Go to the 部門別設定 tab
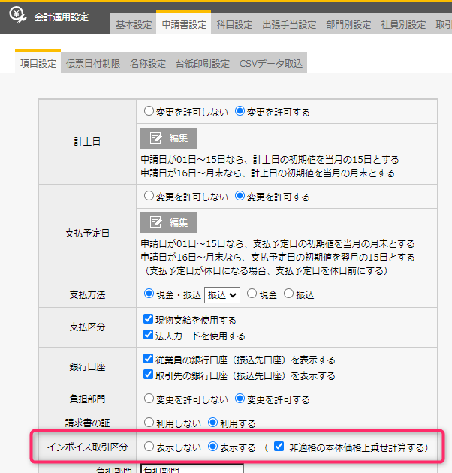452x473 pixels. pos(349,24)
